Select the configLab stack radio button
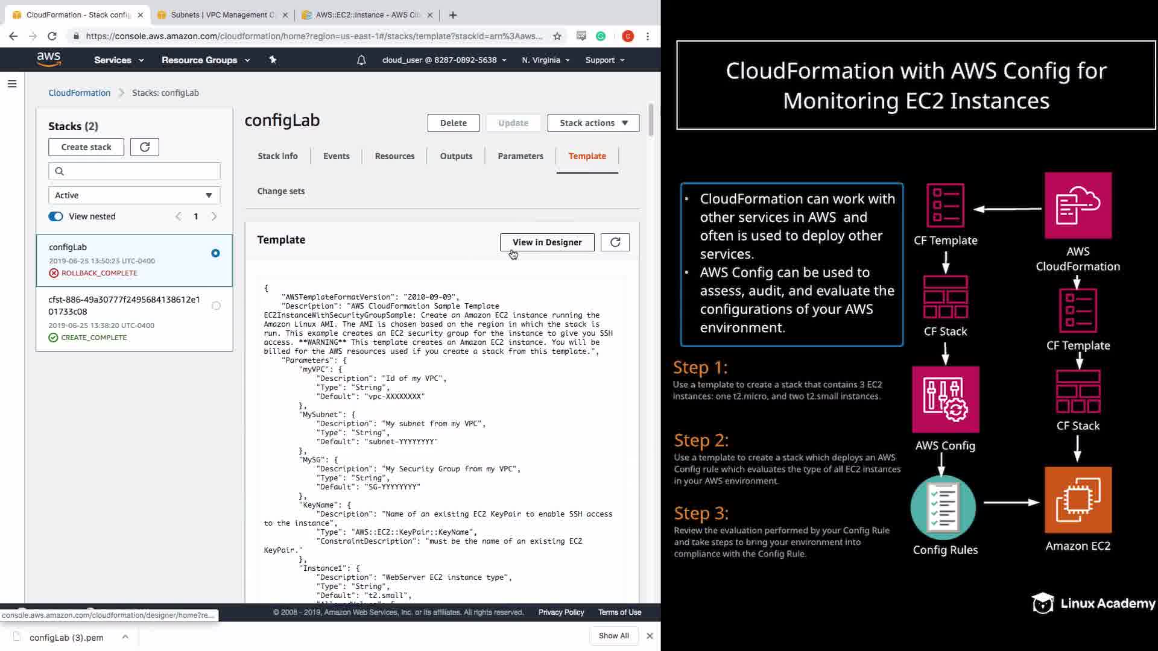The image size is (1158, 651). coord(215,253)
